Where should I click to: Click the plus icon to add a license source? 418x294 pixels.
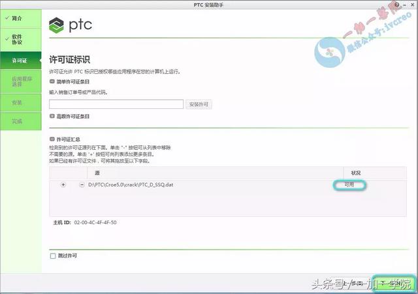[63, 184]
